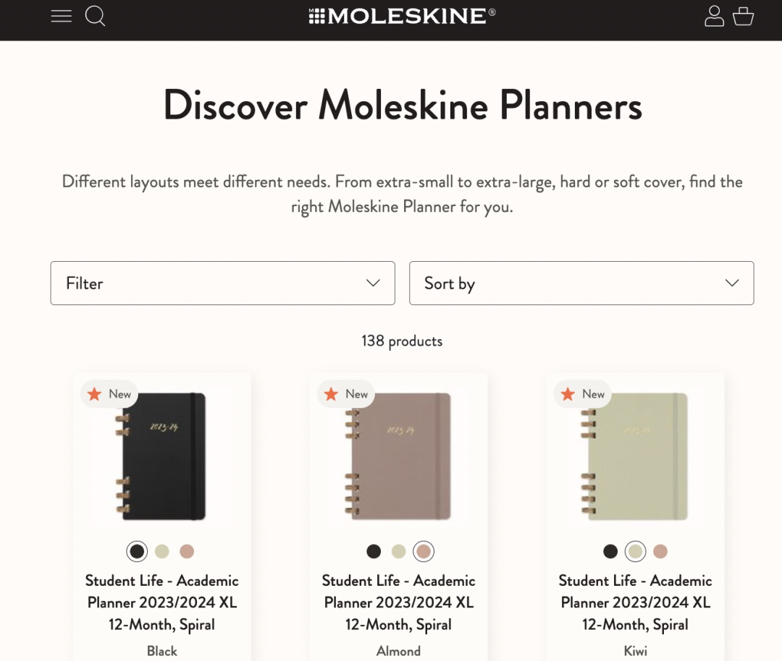Click the New star badge on Kiwi planner

(583, 394)
